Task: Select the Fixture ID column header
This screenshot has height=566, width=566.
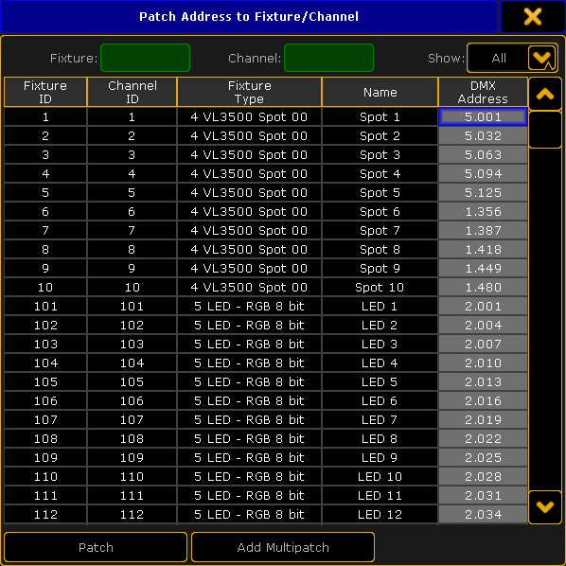Action: tap(45, 92)
